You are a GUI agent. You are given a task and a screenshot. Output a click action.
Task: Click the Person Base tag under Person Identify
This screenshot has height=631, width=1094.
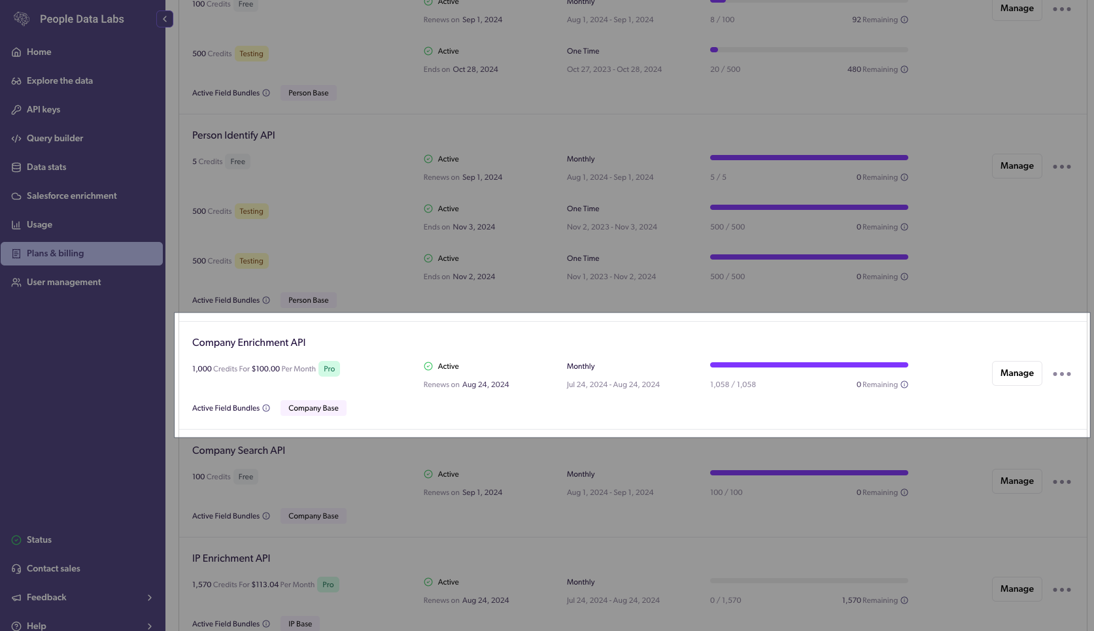pos(309,300)
